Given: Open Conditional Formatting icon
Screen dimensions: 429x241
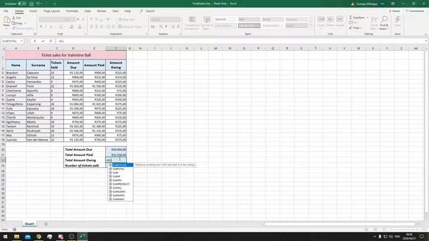Looking at the screenshot, I should click(x=192, y=23).
